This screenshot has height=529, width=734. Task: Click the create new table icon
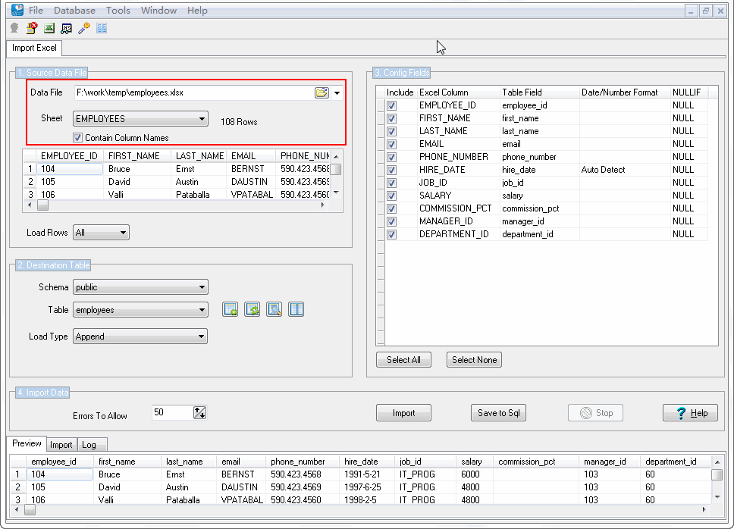(231, 309)
